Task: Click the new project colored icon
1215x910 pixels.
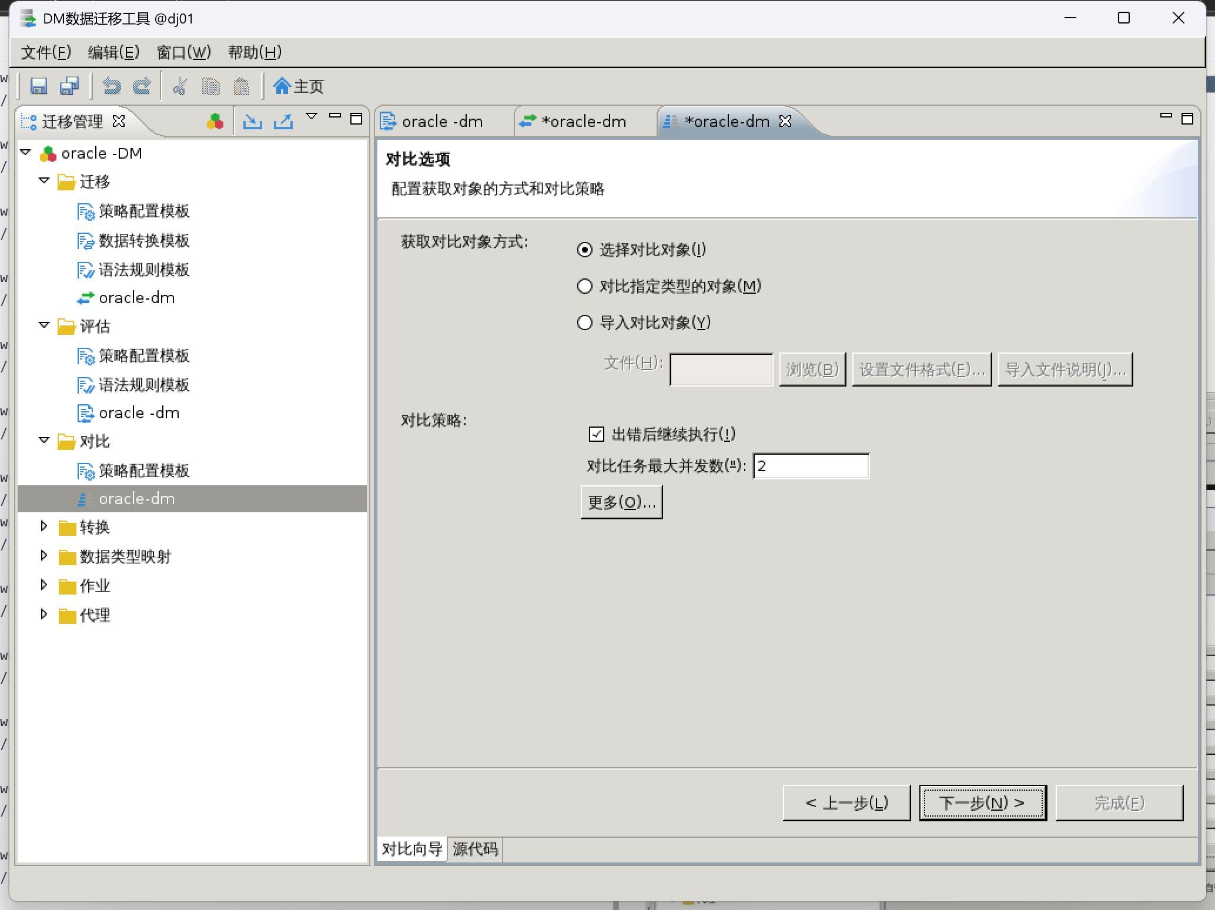Action: [x=215, y=121]
